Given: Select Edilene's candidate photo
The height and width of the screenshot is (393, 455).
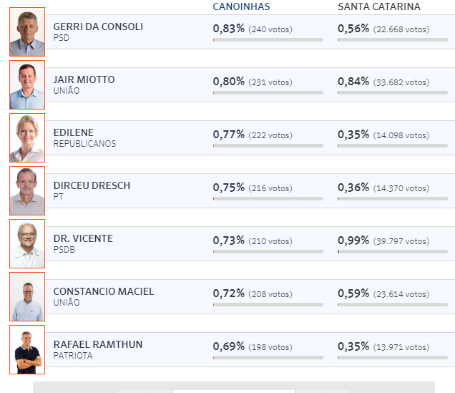Looking at the screenshot, I should pos(27,138).
